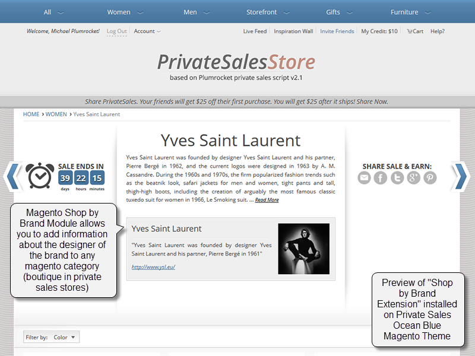Viewport: 475px width, 356px height.
Task: Click the Yves Saint Laurent designer photo
Action: pyautogui.click(x=304, y=249)
